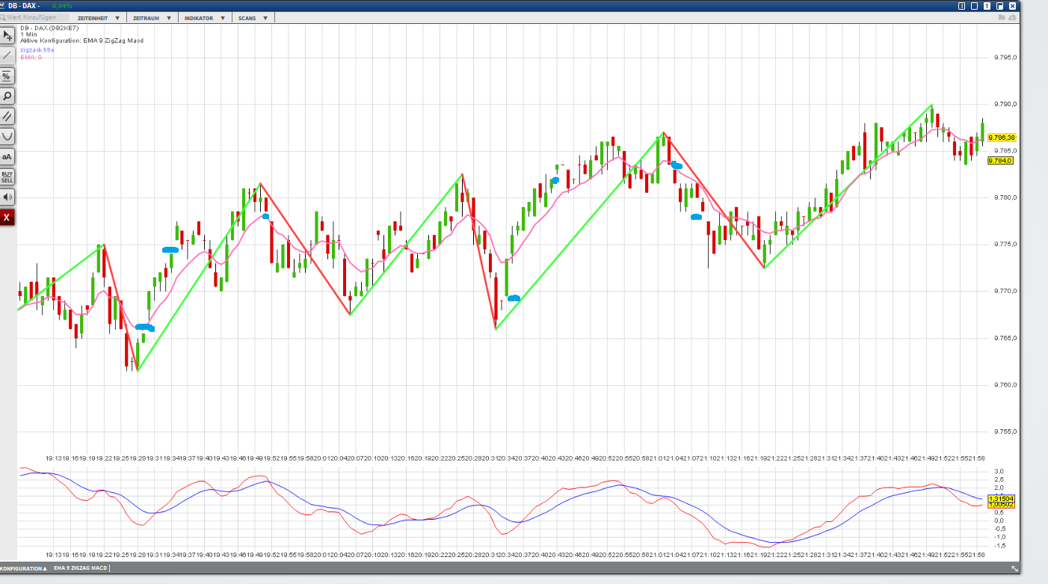This screenshot has height=584, width=1048.
Task: Toggle fullscreen chart mode
Action: (1000, 6)
